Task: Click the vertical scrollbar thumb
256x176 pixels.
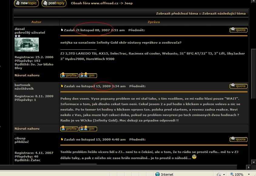Action: click(x=253, y=73)
